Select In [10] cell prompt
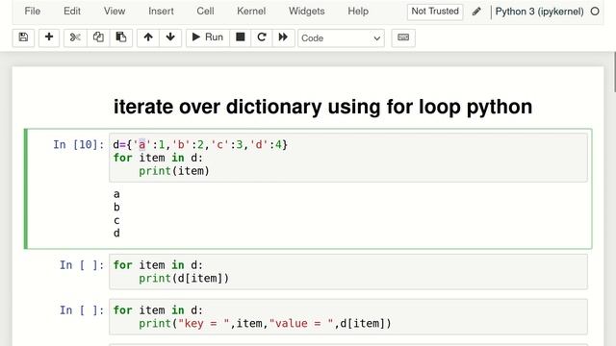This screenshot has width=616, height=346. pyautogui.click(x=79, y=145)
